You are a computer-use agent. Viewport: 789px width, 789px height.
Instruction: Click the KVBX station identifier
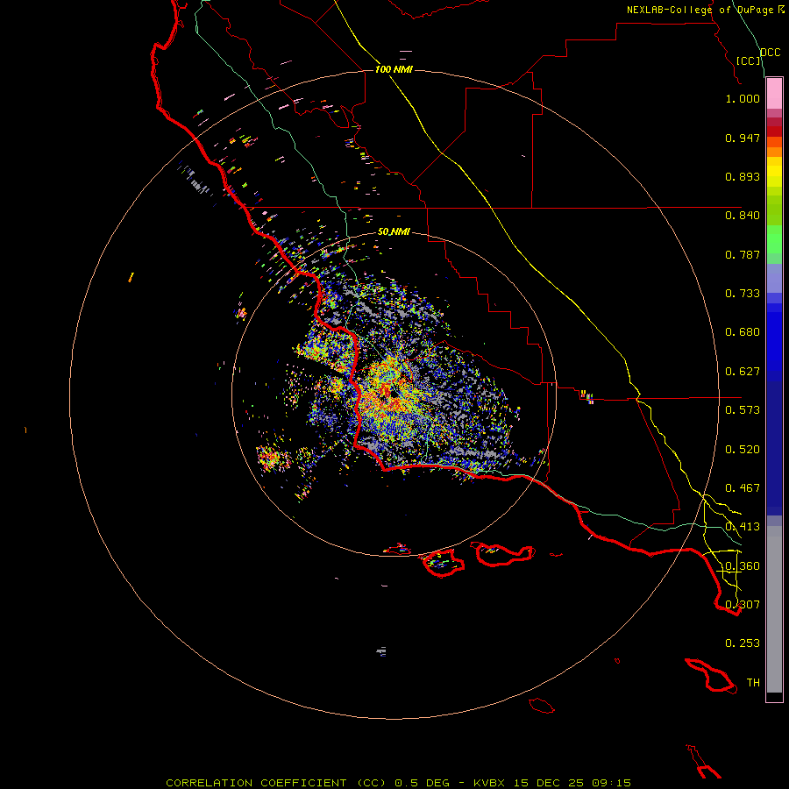click(x=488, y=783)
